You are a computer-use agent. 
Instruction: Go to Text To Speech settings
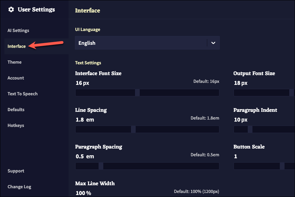(x=23, y=94)
